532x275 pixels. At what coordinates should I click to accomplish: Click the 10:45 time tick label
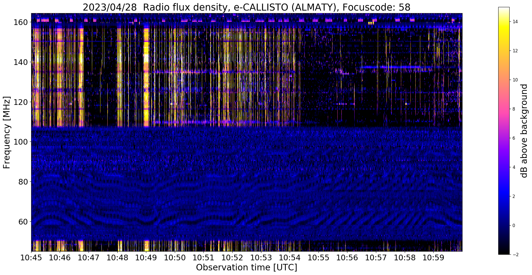click(31, 257)
